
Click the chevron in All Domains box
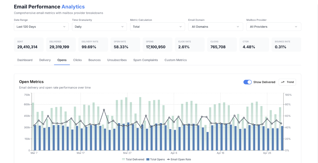coord(238,27)
